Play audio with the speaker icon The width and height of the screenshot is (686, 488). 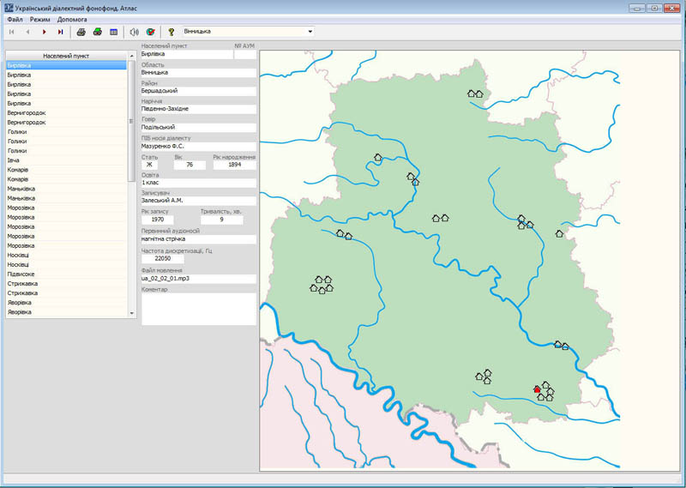[x=135, y=32]
